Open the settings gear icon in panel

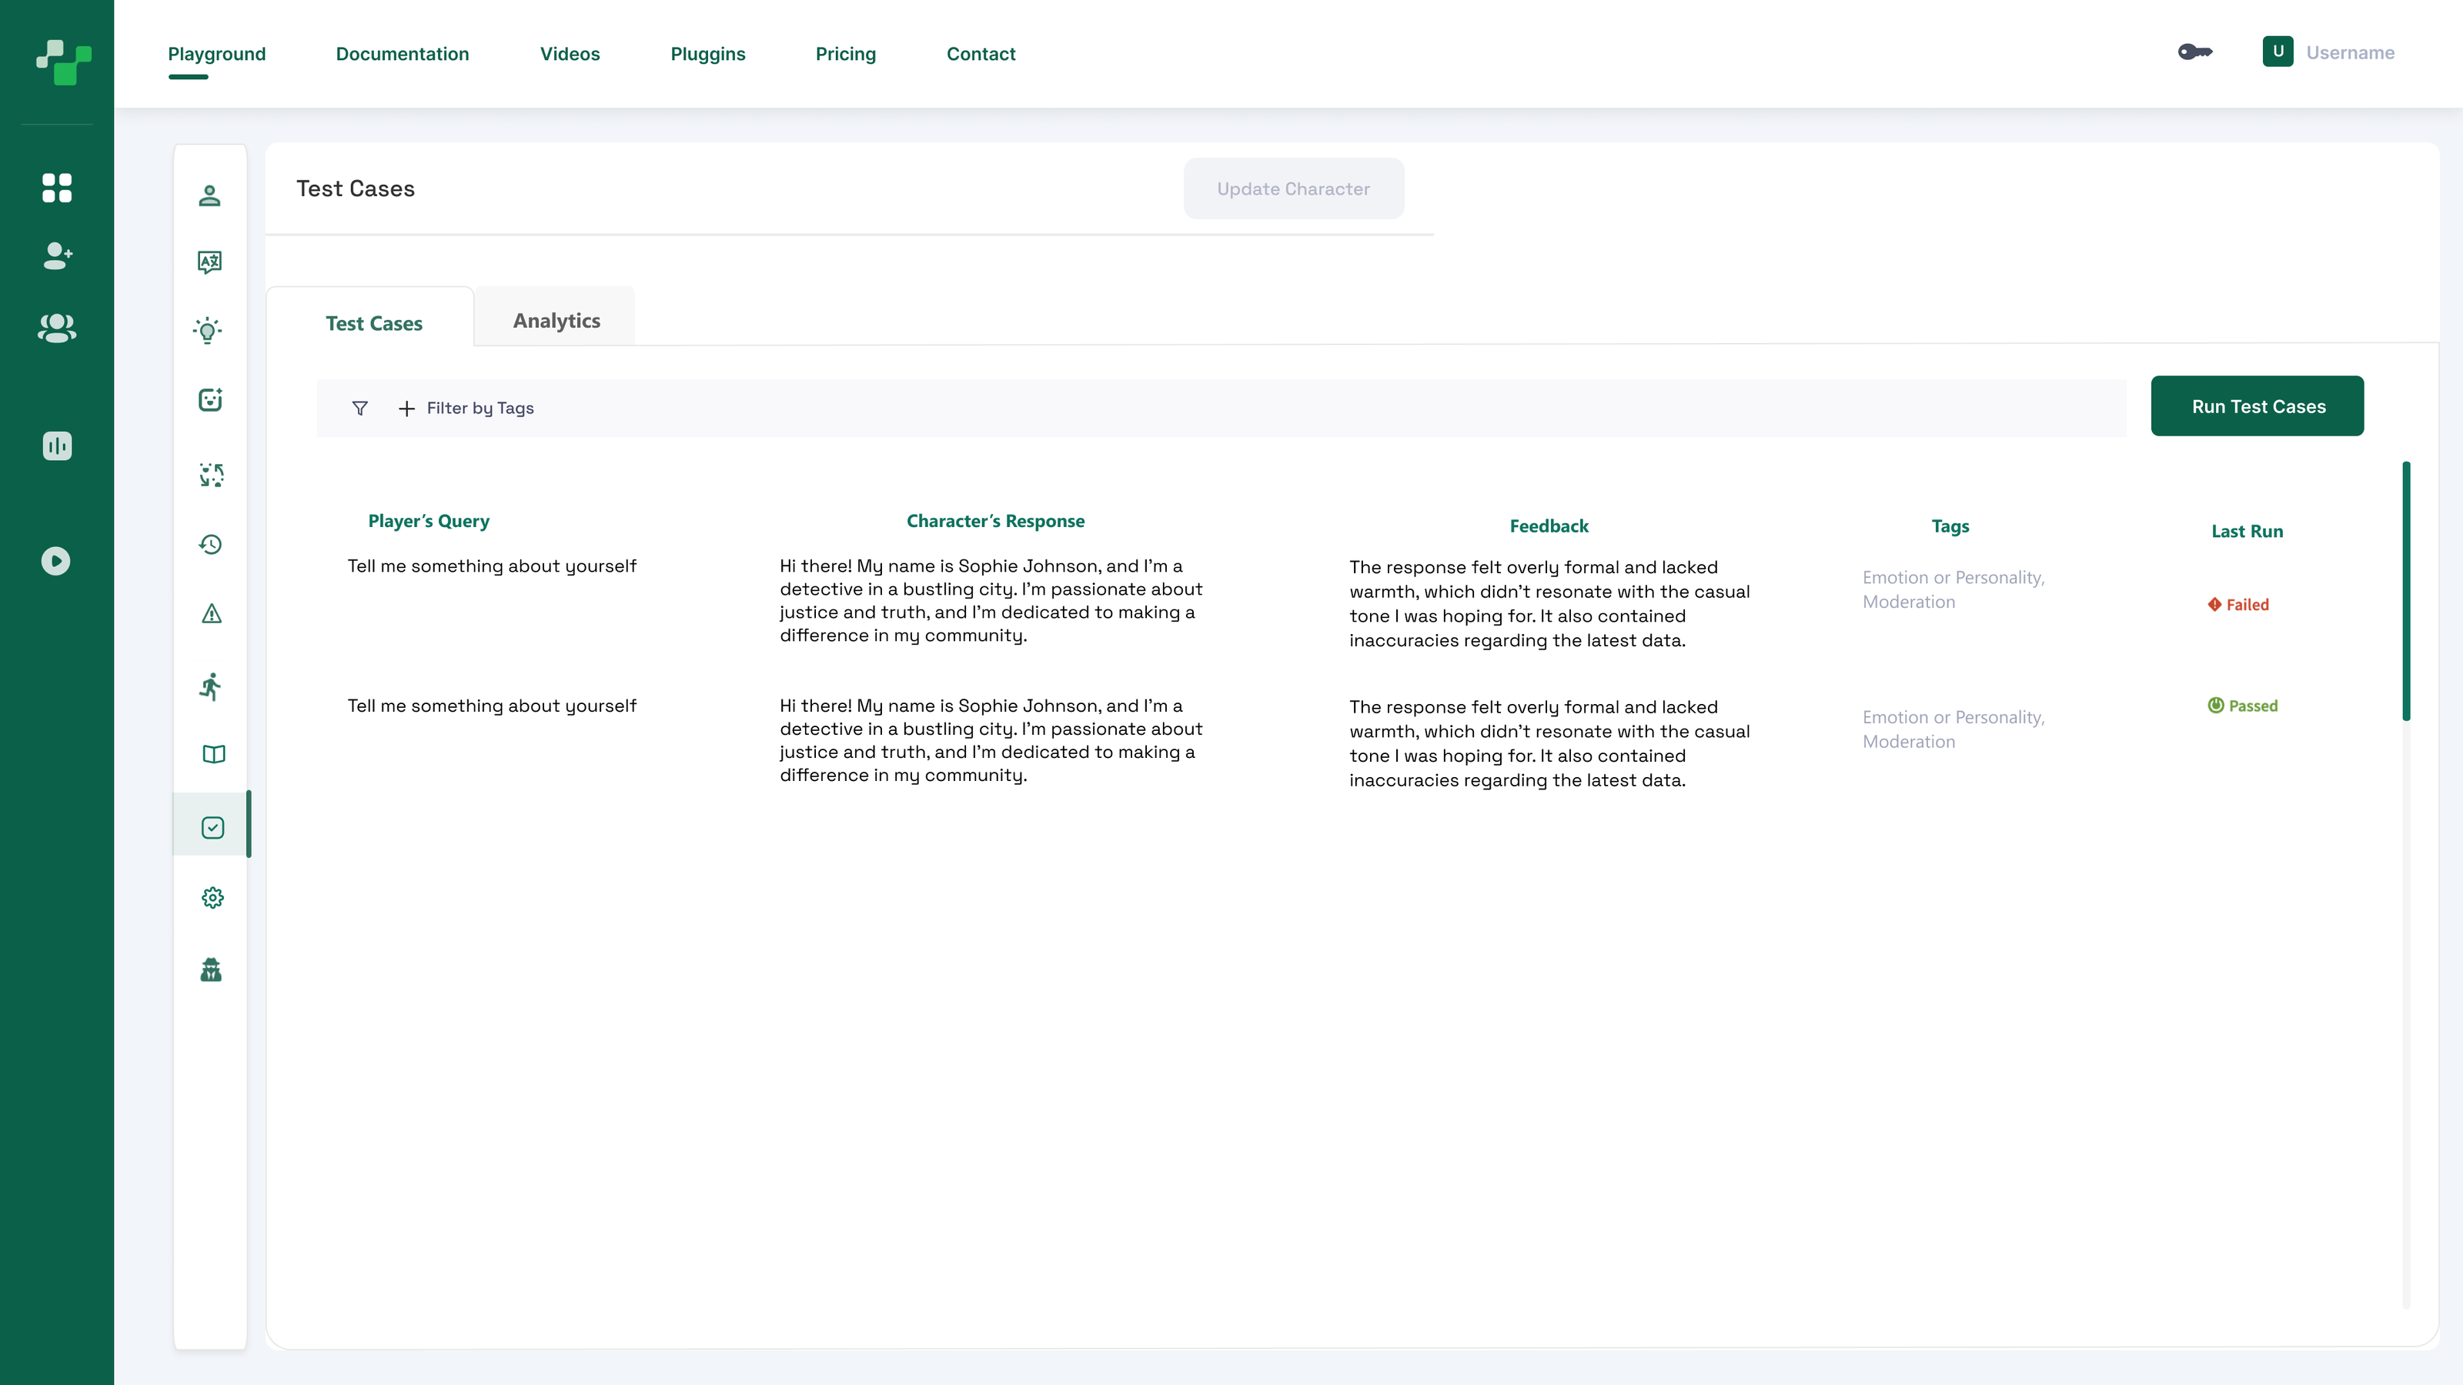[212, 897]
